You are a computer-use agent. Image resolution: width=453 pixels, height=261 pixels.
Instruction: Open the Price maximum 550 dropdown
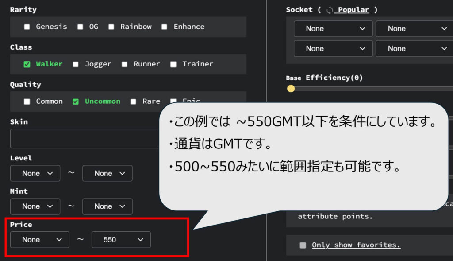click(121, 240)
